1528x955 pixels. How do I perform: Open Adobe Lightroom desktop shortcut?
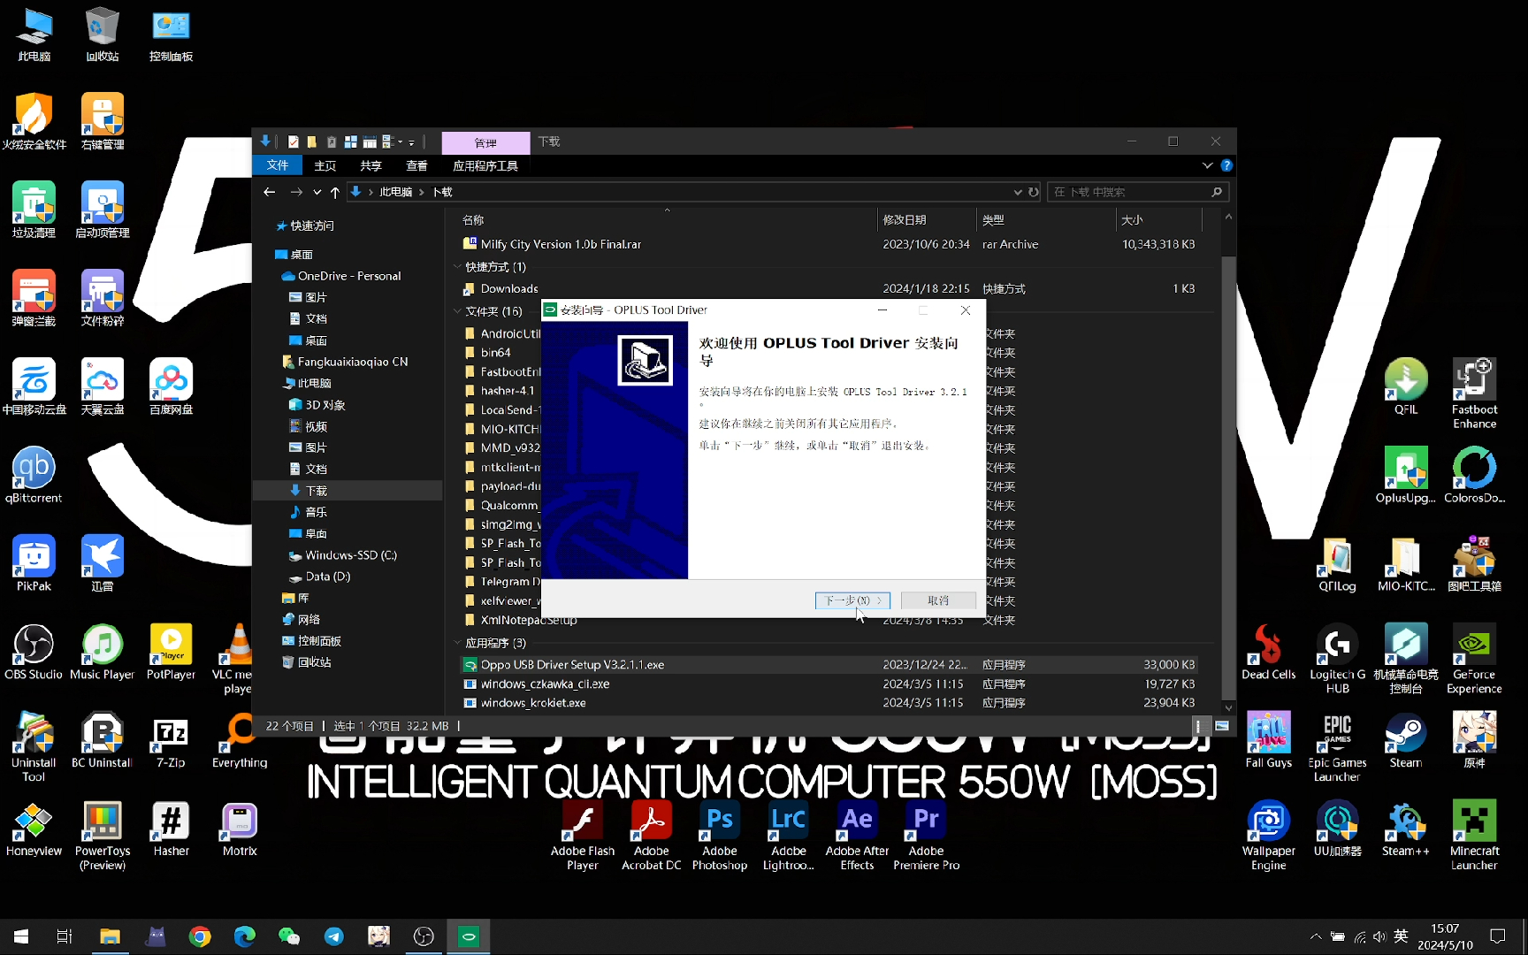[x=789, y=836]
